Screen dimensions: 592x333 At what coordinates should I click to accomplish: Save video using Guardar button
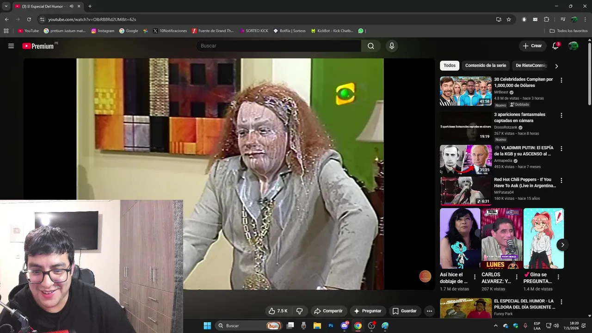tap(405, 311)
